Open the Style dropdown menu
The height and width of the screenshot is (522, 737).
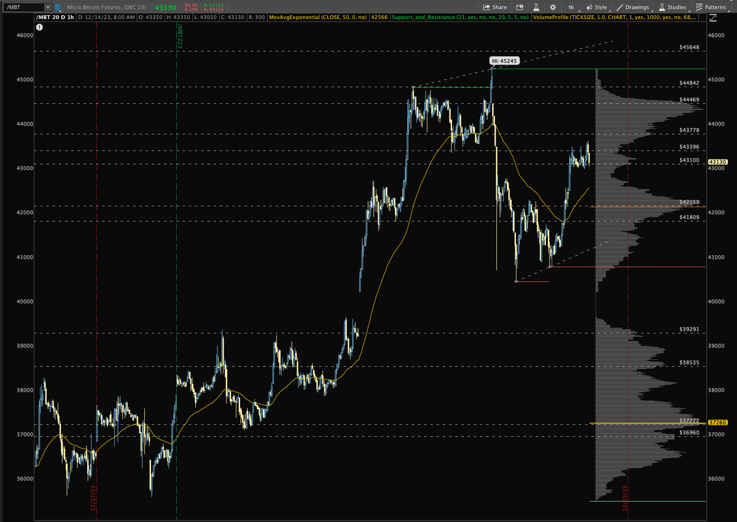coord(597,7)
